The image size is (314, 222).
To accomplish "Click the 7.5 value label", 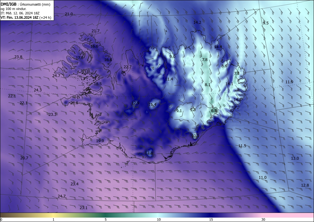I will coord(237,74).
